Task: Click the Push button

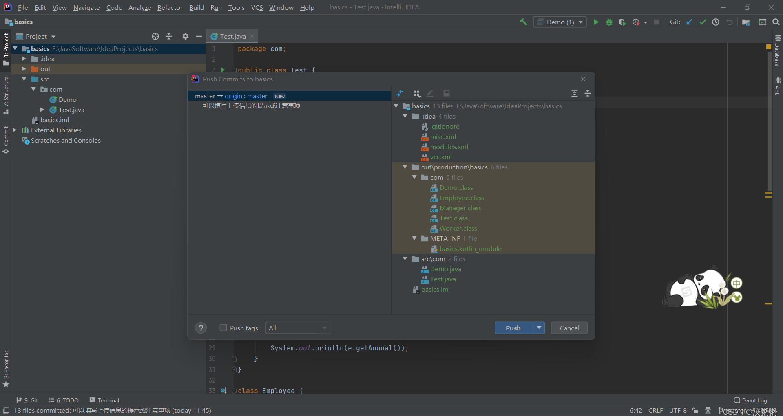Action: (513, 328)
